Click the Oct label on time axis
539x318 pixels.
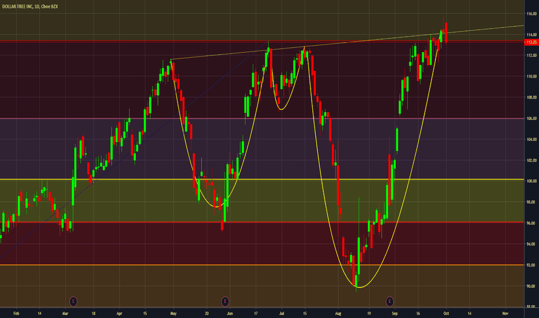click(x=446, y=313)
